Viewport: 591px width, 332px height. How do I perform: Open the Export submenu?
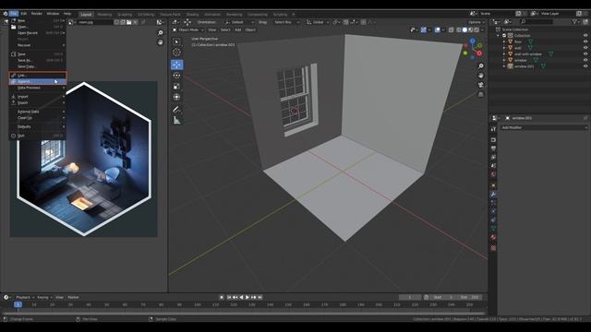tap(37, 102)
